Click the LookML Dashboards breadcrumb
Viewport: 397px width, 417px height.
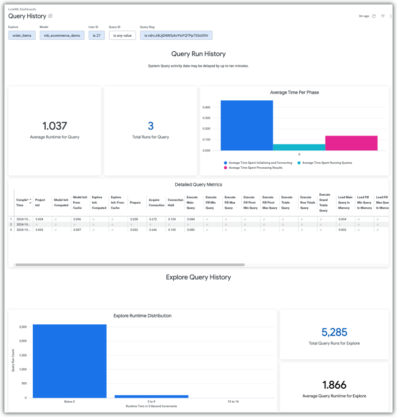click(22, 9)
